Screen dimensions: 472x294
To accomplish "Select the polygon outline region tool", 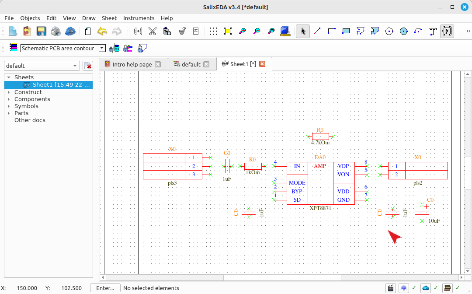I will click(x=360, y=31).
